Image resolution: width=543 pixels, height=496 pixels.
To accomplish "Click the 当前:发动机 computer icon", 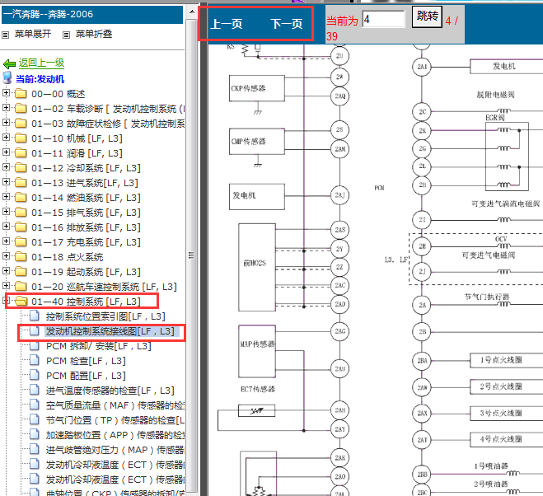I will pyautogui.click(x=7, y=78).
